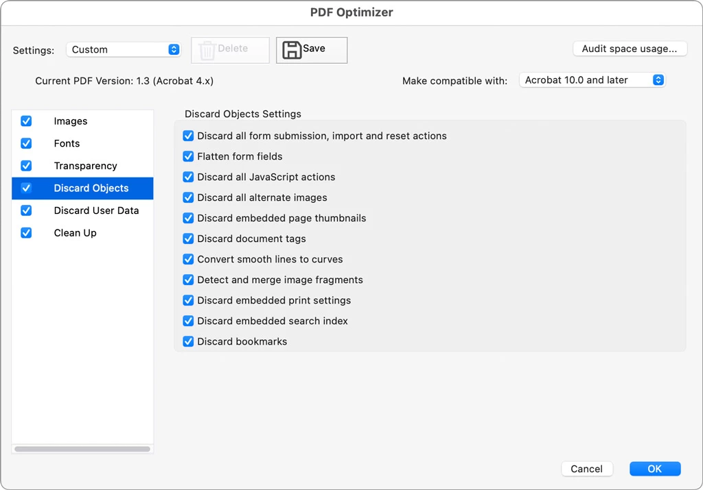
Task: Click the Audit space usage button
Action: tap(630, 49)
